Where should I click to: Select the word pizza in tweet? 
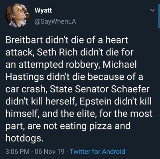(101, 126)
